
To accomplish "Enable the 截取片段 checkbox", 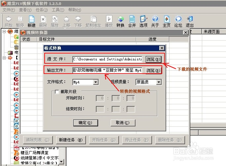I will click(x=57, y=92).
